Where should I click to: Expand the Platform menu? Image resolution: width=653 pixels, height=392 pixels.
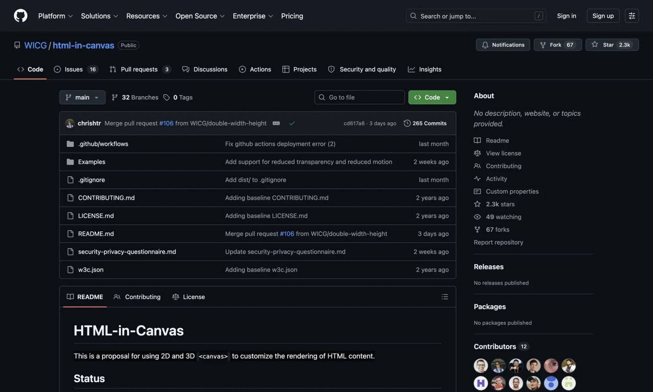point(56,16)
